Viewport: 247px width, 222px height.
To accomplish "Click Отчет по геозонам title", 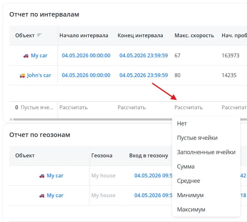I will click(40, 135).
